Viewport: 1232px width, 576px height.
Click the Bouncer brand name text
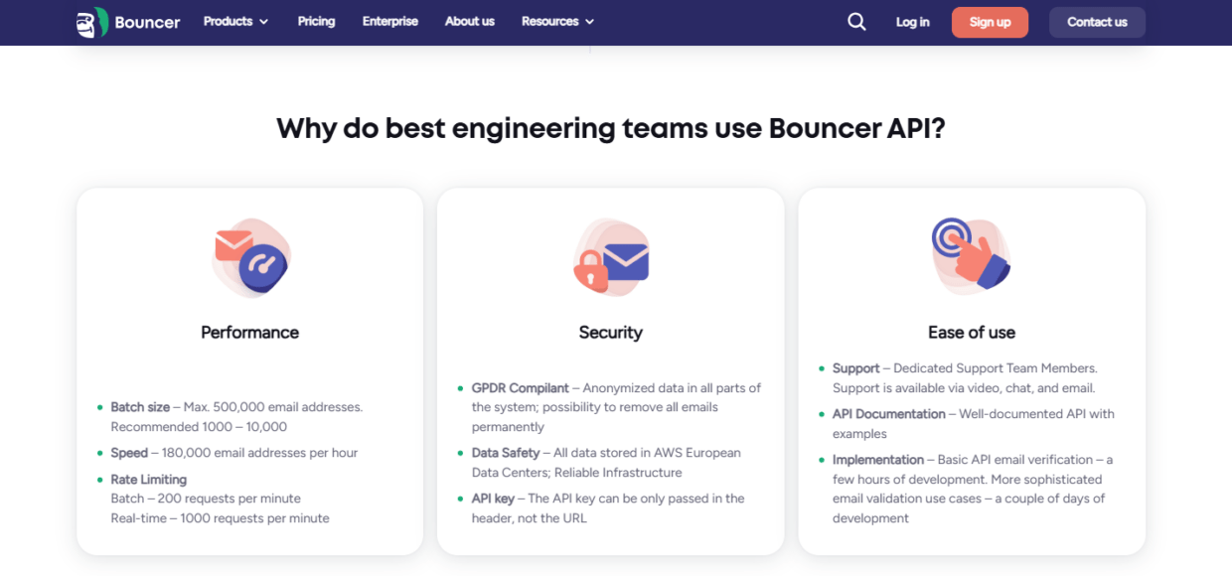coord(147,22)
